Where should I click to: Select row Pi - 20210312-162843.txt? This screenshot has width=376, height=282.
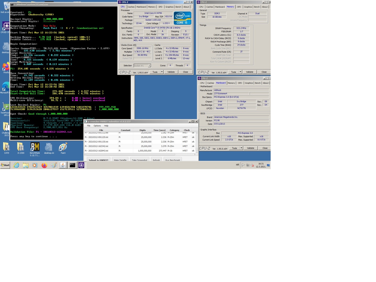140,151
